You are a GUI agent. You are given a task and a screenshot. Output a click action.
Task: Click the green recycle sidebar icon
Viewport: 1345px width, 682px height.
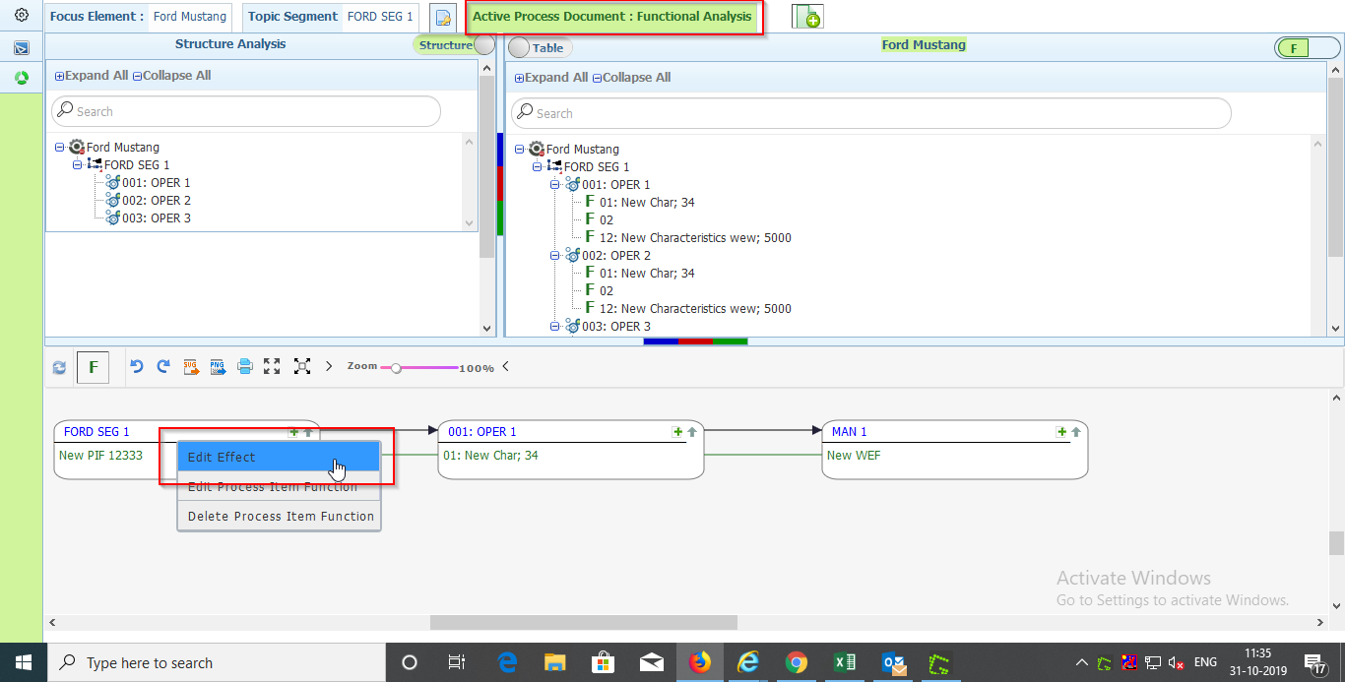(22, 78)
